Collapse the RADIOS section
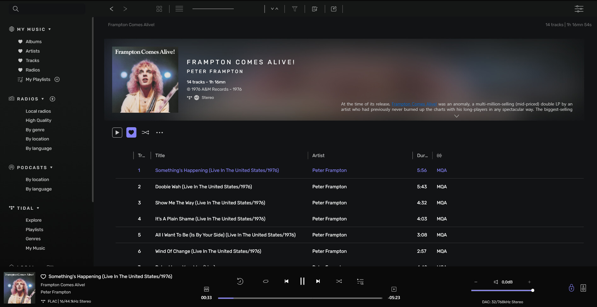 point(43,99)
